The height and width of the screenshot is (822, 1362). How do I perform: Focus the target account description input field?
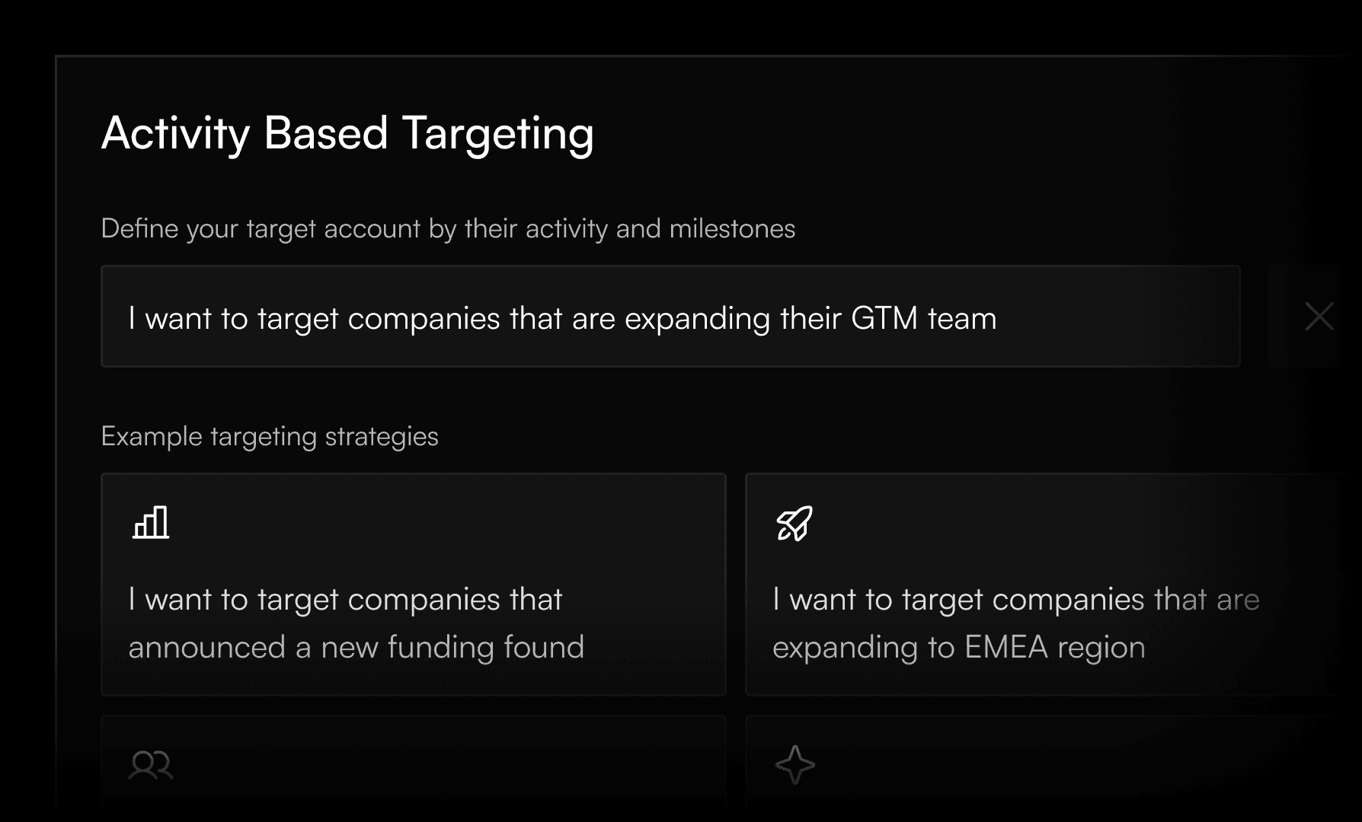coord(670,316)
